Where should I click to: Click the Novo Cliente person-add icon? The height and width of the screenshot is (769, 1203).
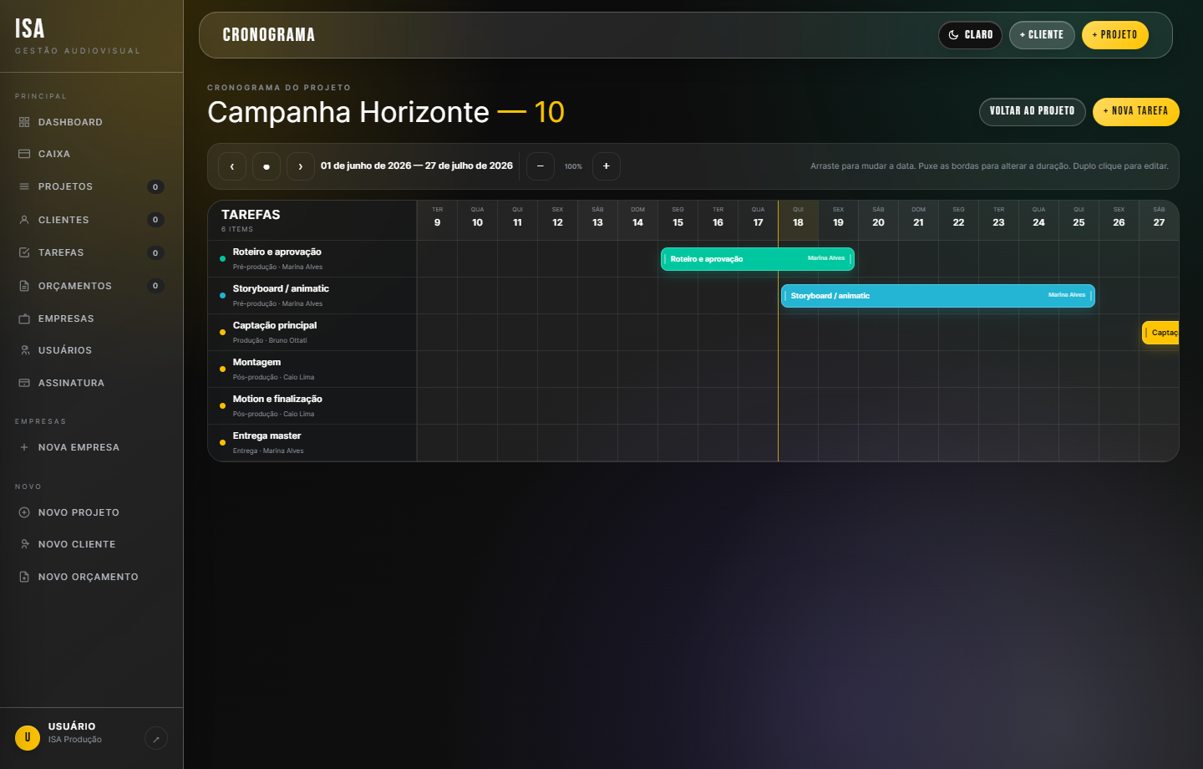(24, 544)
